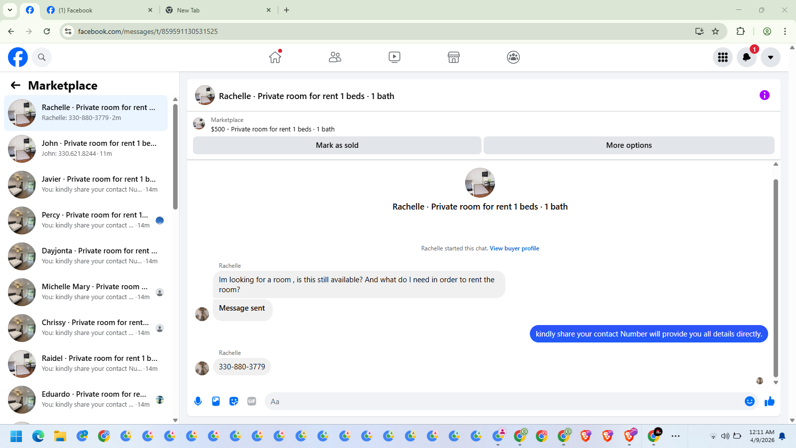Open the Chrome profile icon

[767, 31]
